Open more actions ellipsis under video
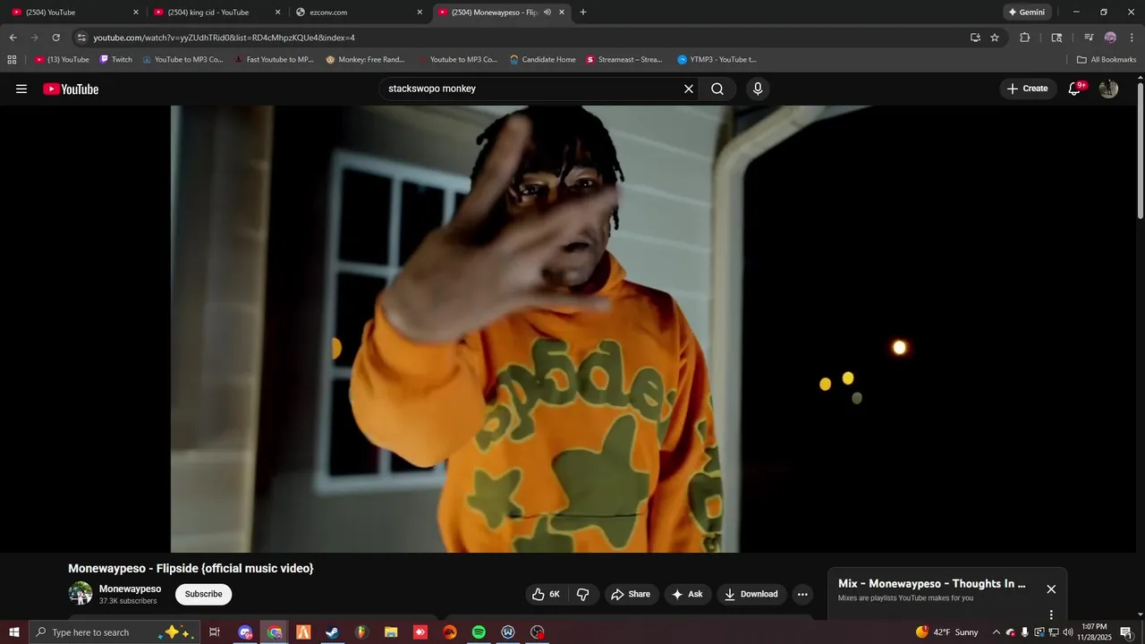This screenshot has height=644, width=1145. [x=802, y=594]
